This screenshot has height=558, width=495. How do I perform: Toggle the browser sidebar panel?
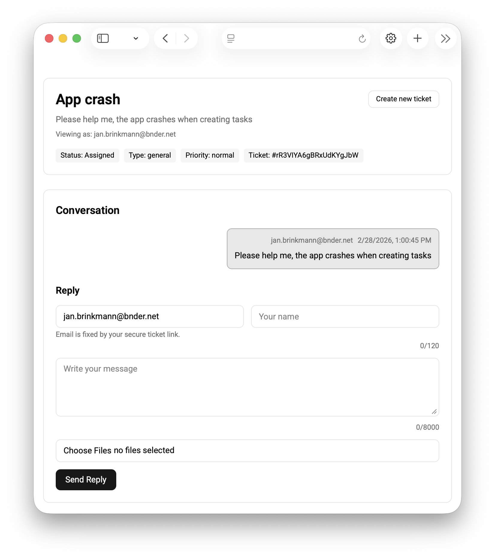click(x=103, y=38)
